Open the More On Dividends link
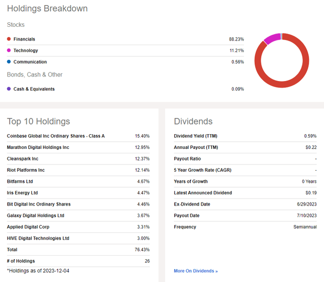 pyautogui.click(x=195, y=271)
